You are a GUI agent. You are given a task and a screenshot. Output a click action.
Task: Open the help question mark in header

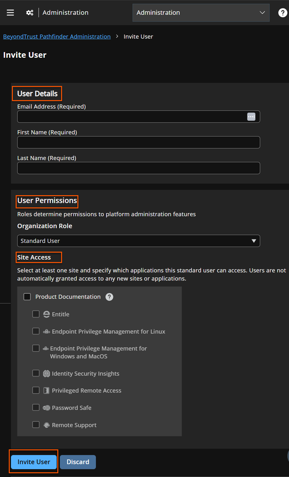(282, 13)
